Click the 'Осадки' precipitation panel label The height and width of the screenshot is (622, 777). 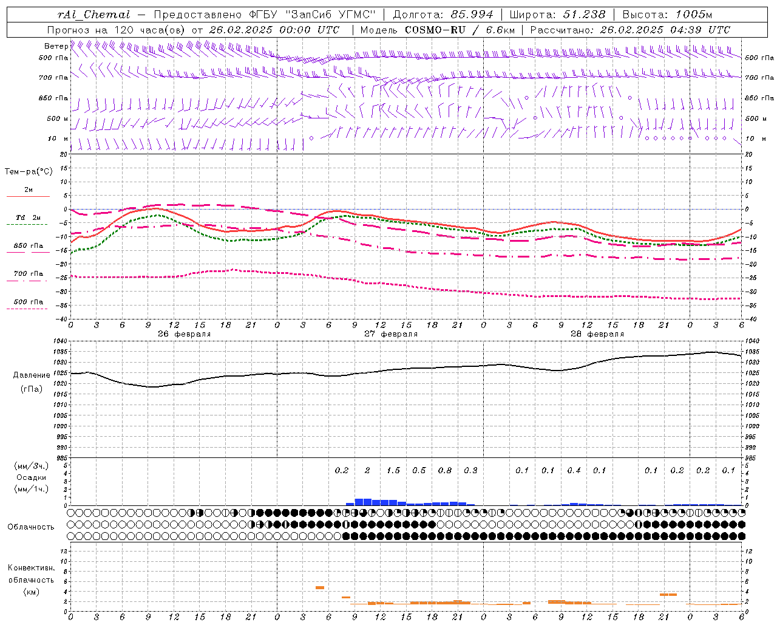(x=32, y=477)
